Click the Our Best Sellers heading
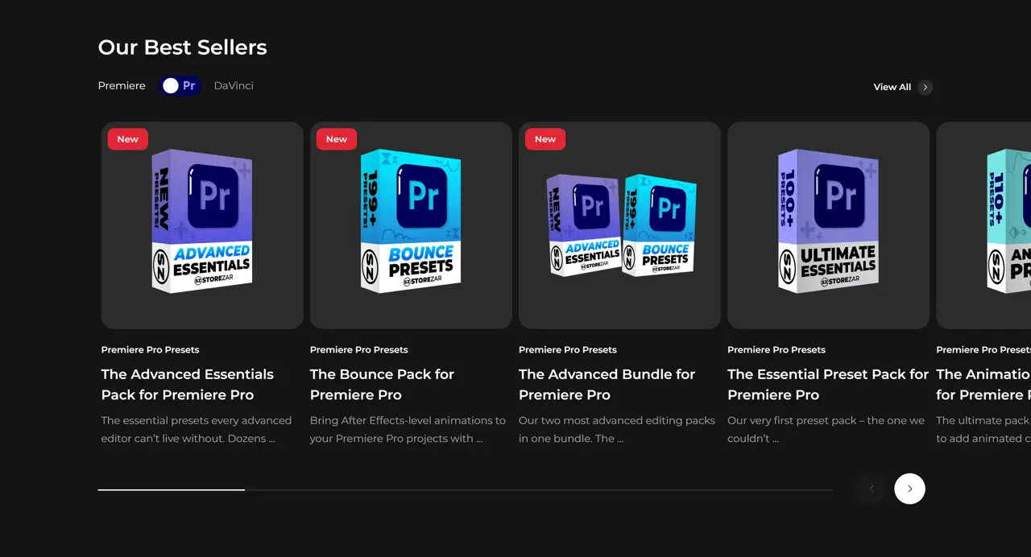This screenshot has height=557, width=1031. coord(183,47)
